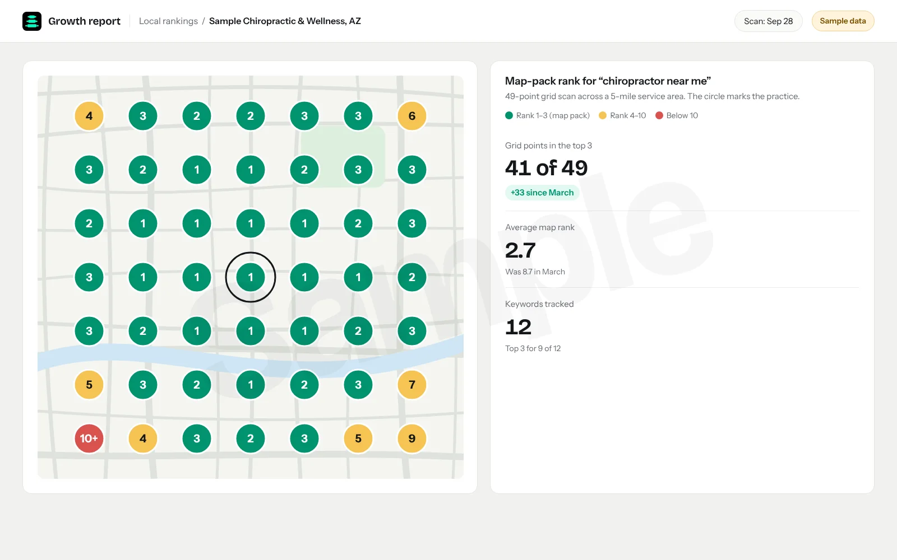The height and width of the screenshot is (560, 897).
Task: Select the red 10+ grid marker
Action: 89,438
